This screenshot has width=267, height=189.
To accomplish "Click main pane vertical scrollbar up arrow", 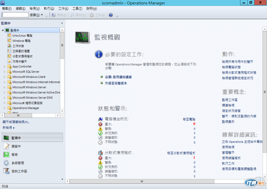I will click(265, 29).
